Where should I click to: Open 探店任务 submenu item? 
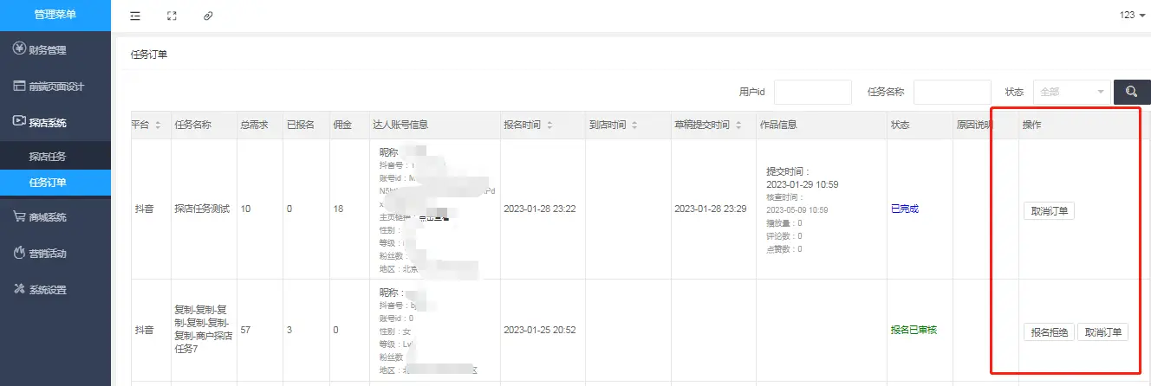point(48,157)
